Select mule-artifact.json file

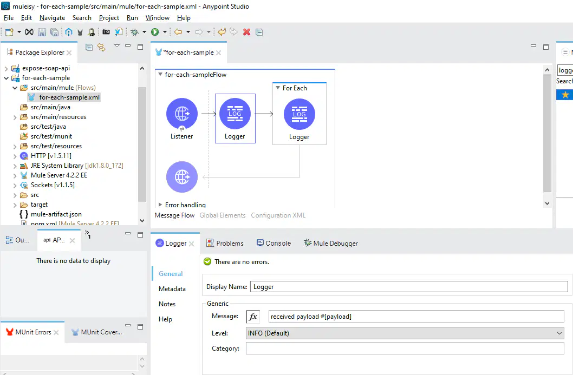56,214
